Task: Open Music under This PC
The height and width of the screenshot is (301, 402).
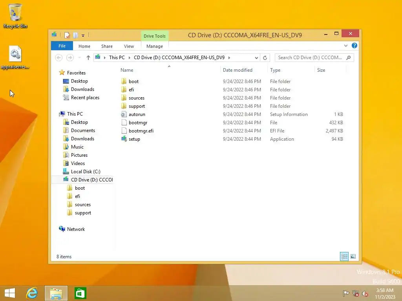Action: point(77,147)
